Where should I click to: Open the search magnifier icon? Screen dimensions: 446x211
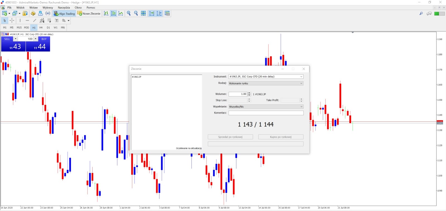[421, 13]
